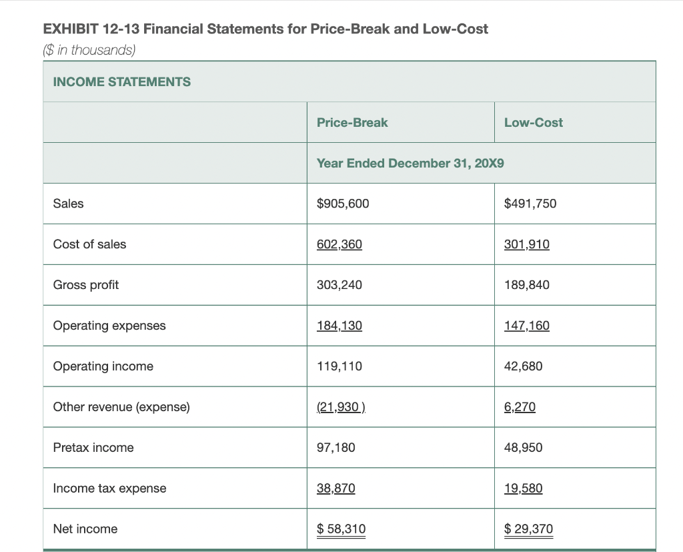Select Price-Break cost of sales 602,360

pyautogui.click(x=339, y=244)
